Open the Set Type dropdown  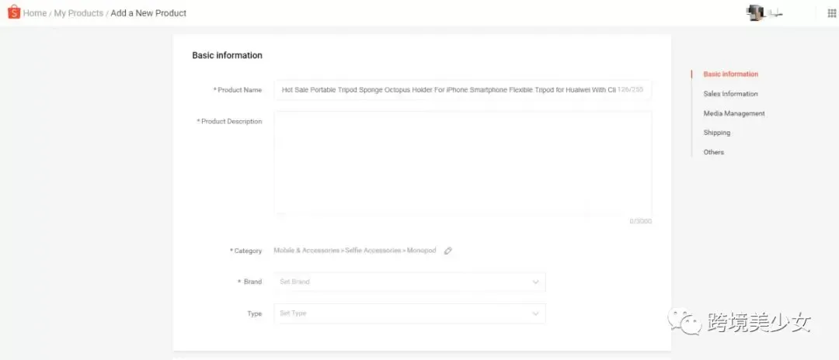click(410, 313)
